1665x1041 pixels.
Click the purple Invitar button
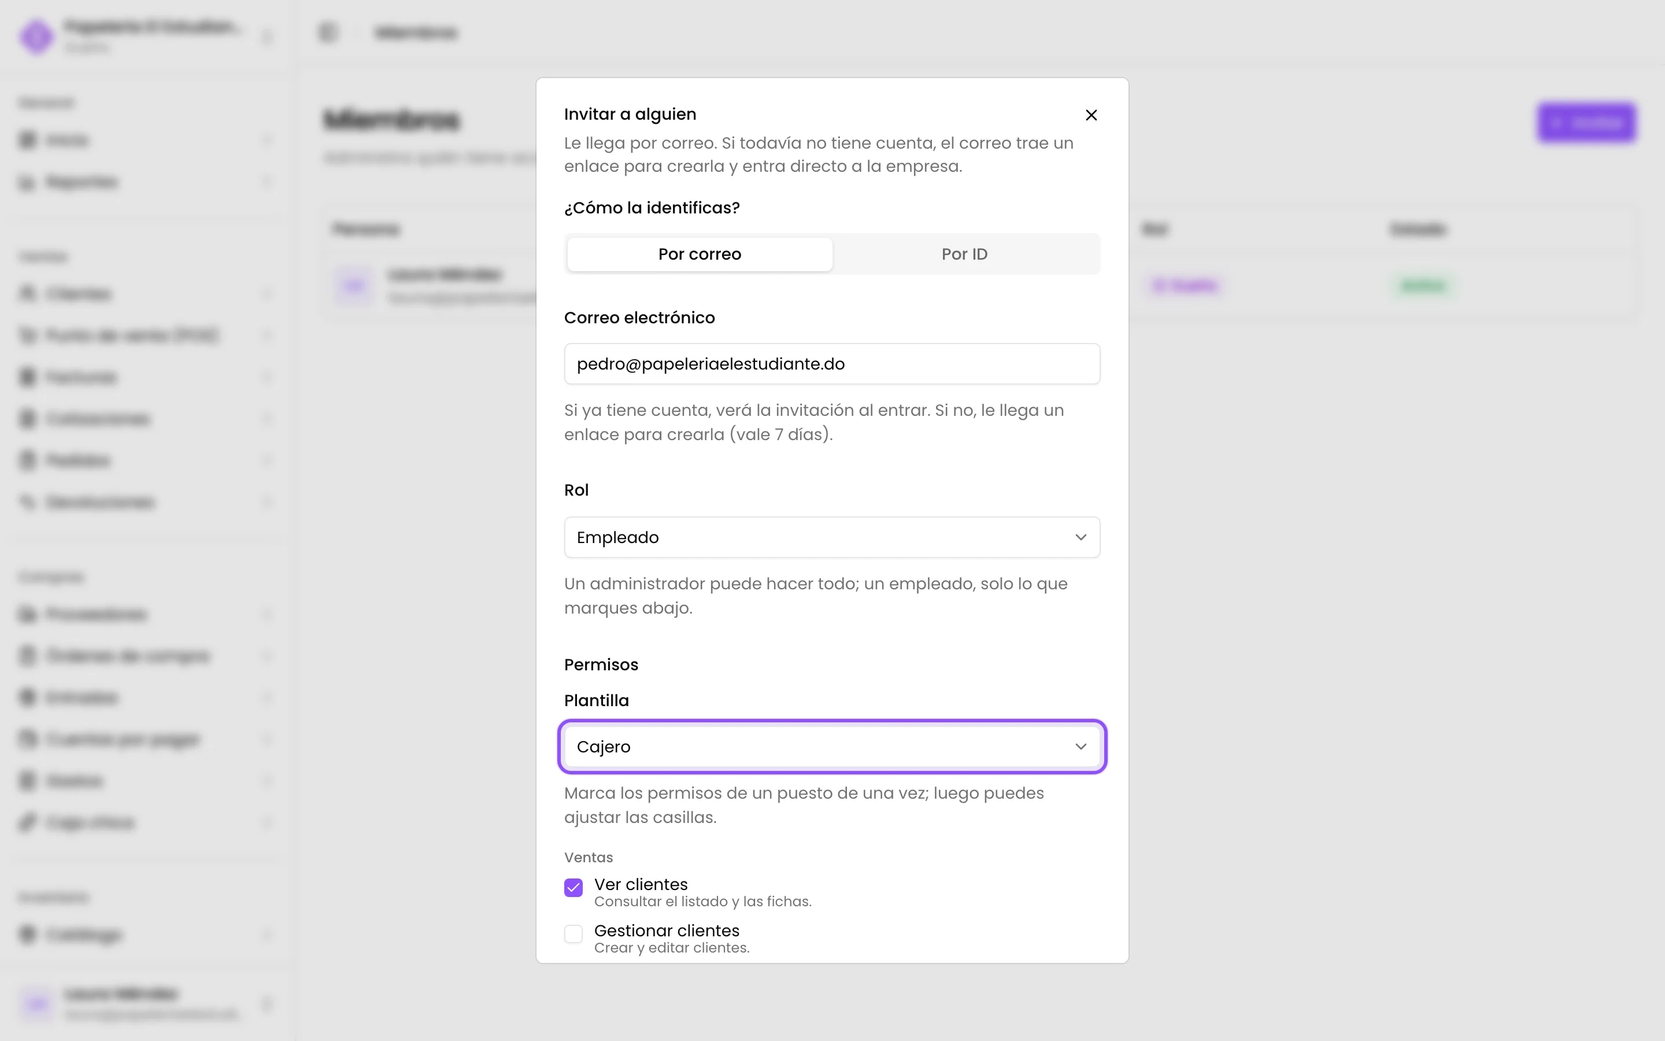pos(1586,123)
